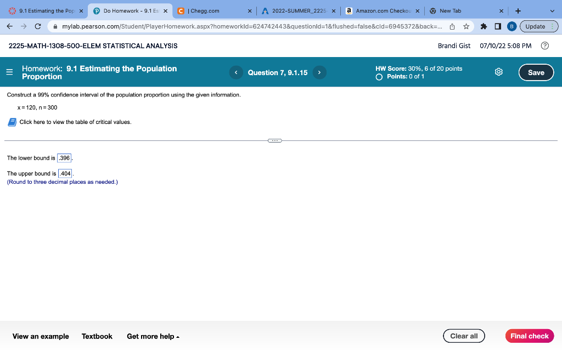Screen dimensions: 562x351
Task: Open a new browser tab with plus
Action: pyautogui.click(x=518, y=11)
